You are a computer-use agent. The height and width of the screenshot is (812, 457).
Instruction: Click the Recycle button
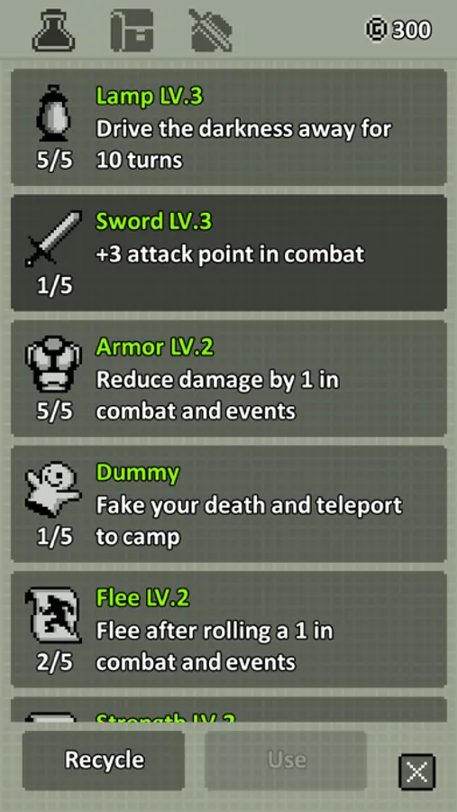pos(104,761)
